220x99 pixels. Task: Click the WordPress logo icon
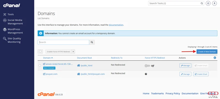pyautogui.click(x=5, y=30)
